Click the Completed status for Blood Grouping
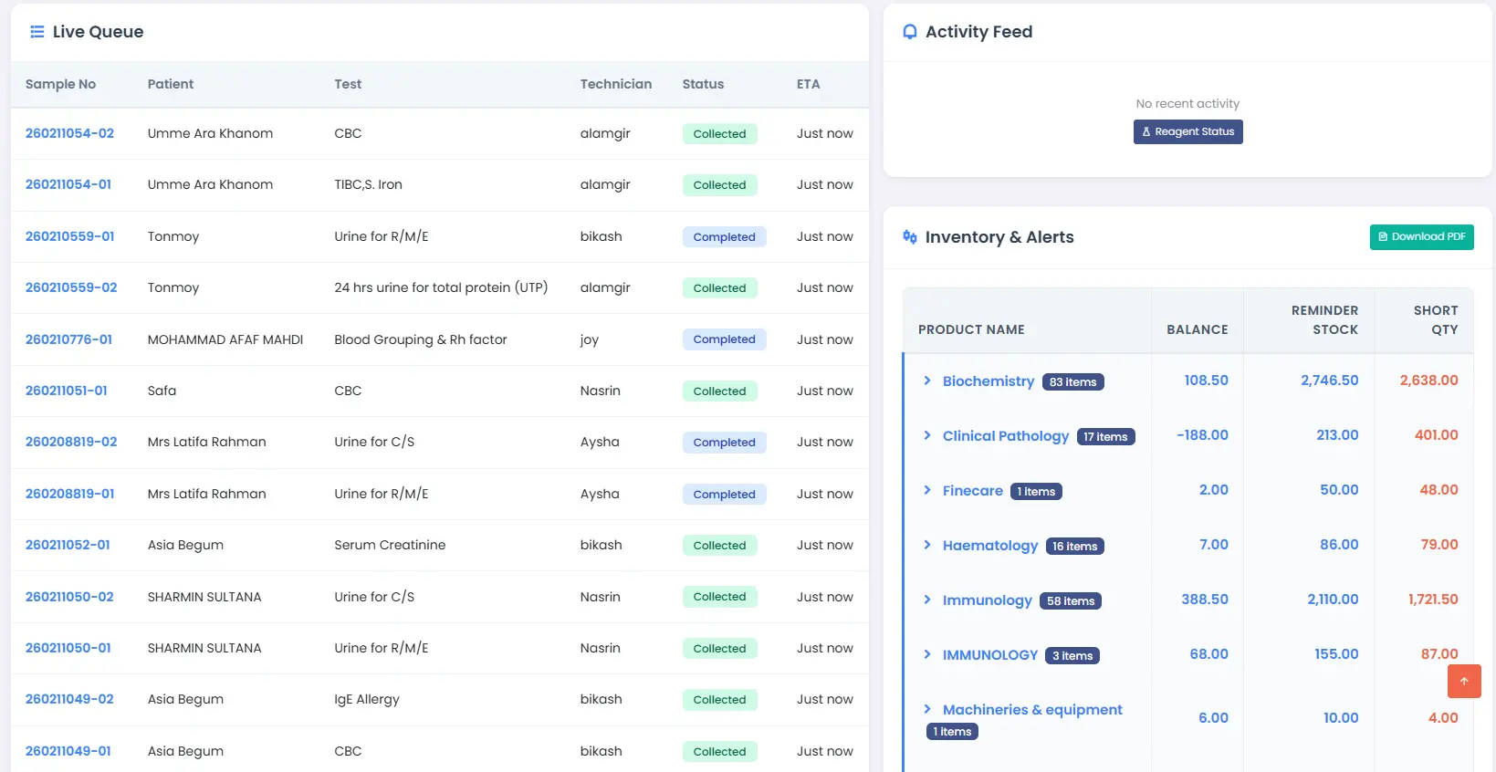 [724, 339]
